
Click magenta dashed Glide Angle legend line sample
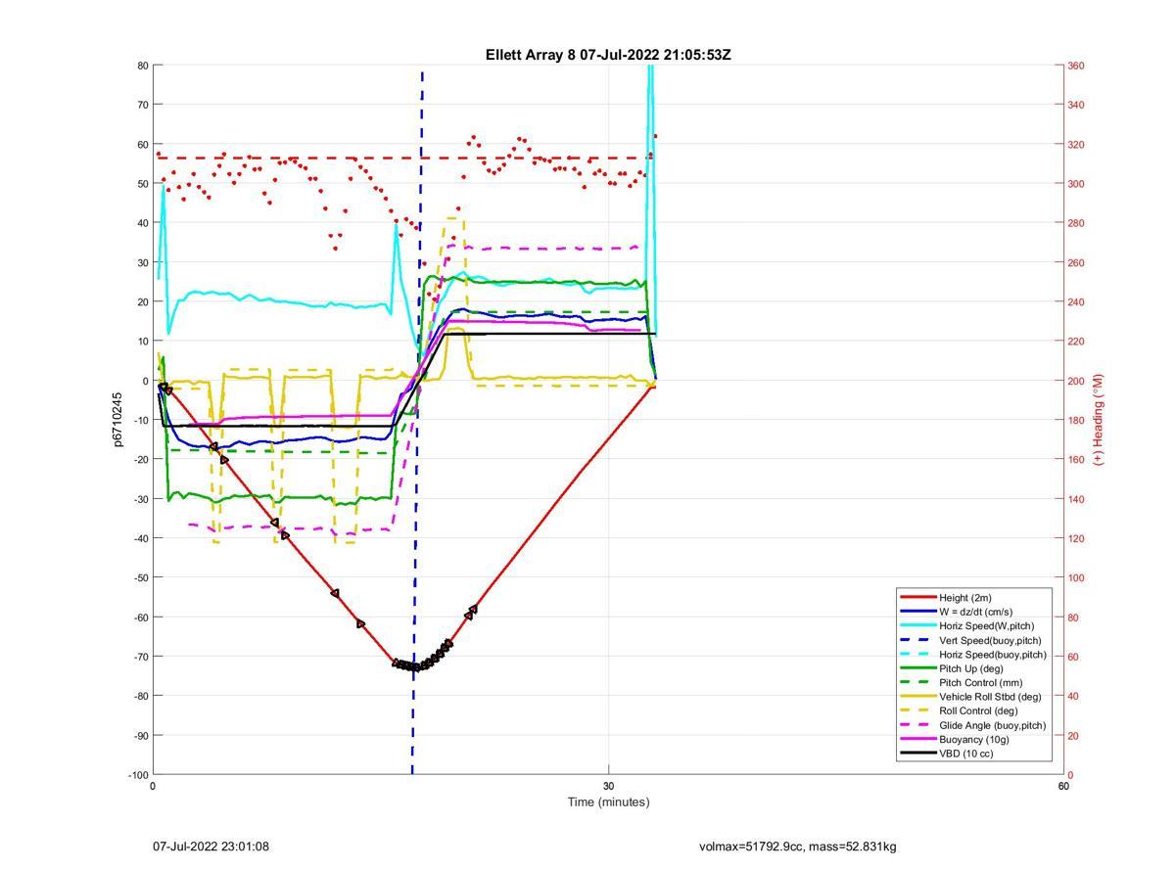coord(917,725)
